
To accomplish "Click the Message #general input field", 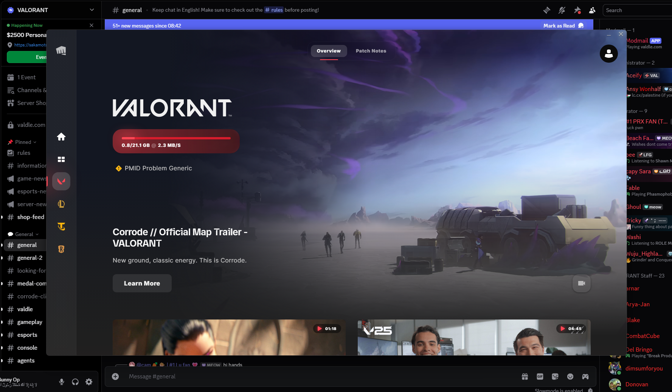I will (x=321, y=377).
